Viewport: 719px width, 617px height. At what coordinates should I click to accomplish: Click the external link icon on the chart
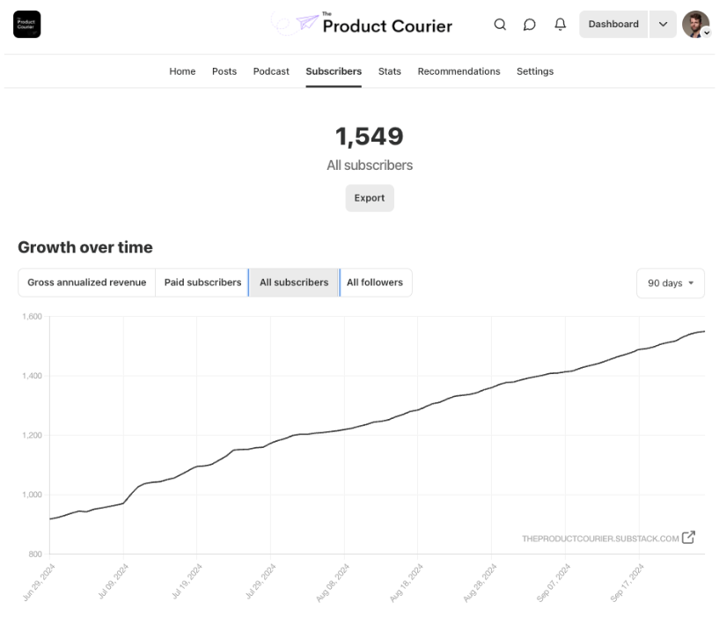click(x=689, y=538)
